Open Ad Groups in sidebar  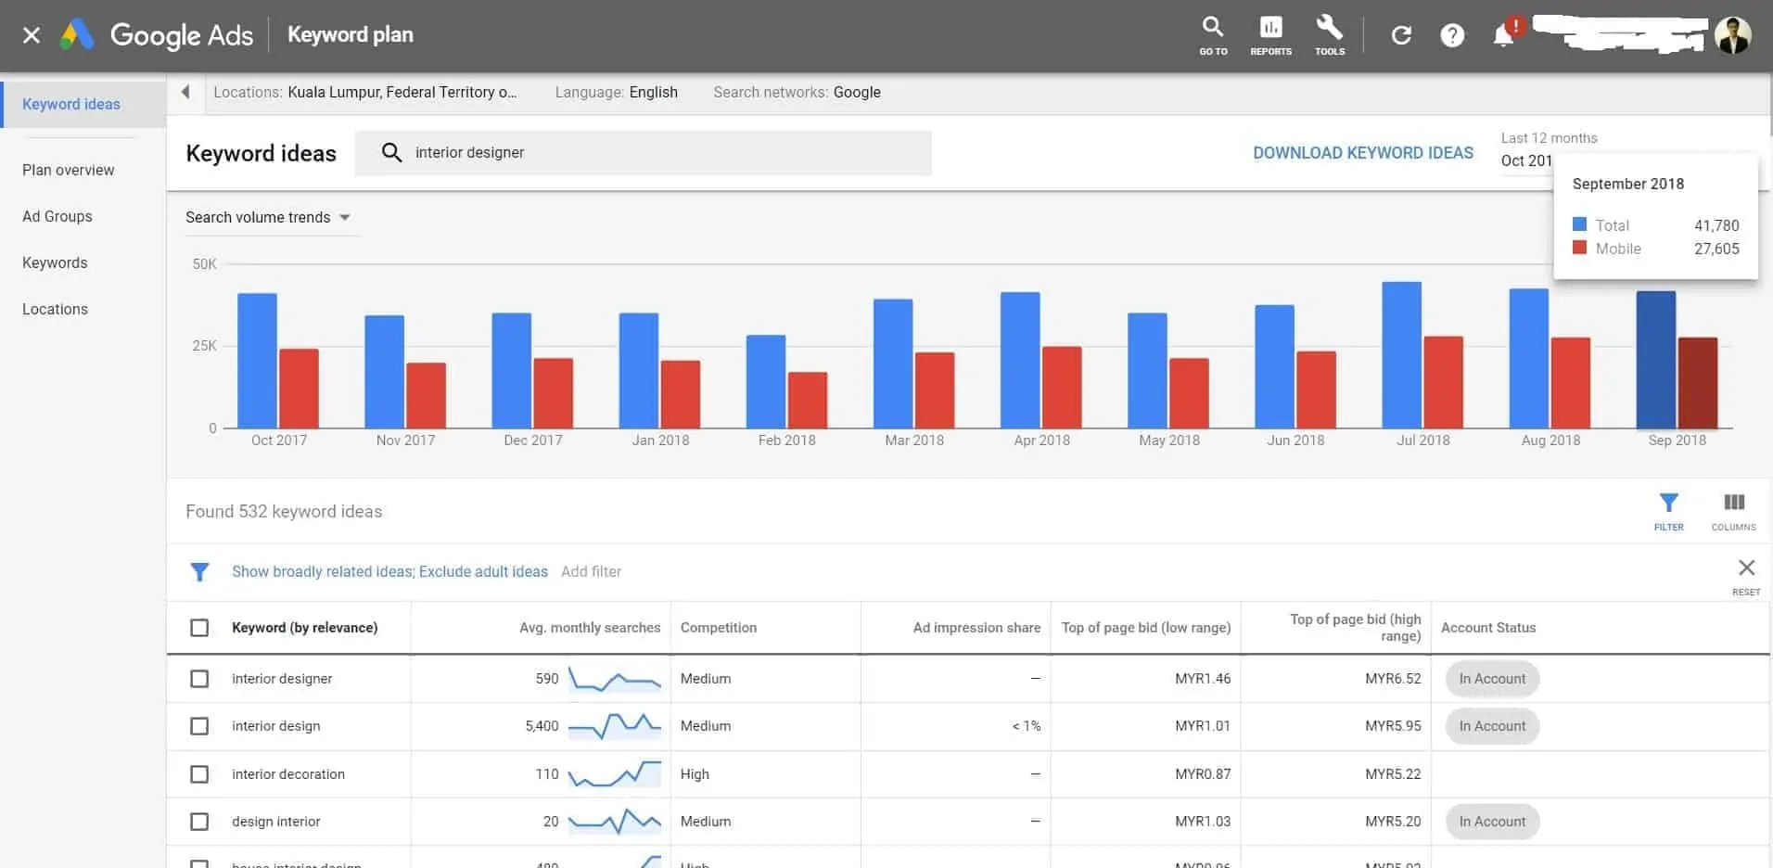point(57,216)
